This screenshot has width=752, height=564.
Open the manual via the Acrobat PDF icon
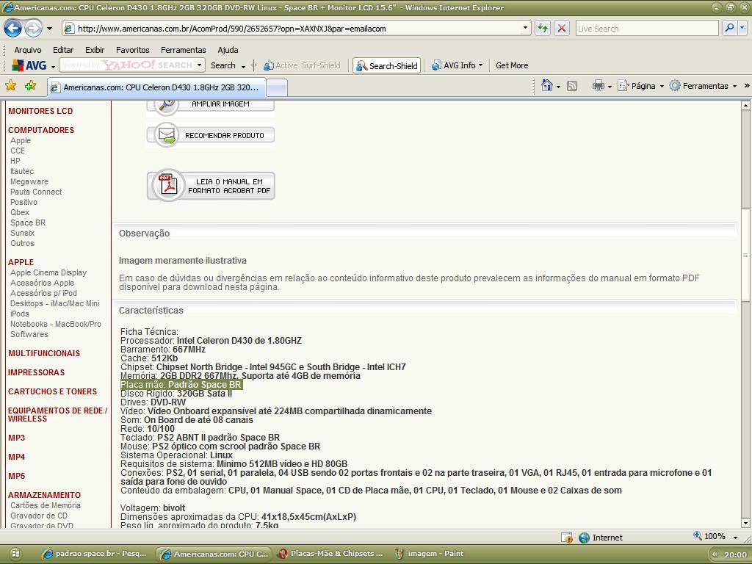168,185
